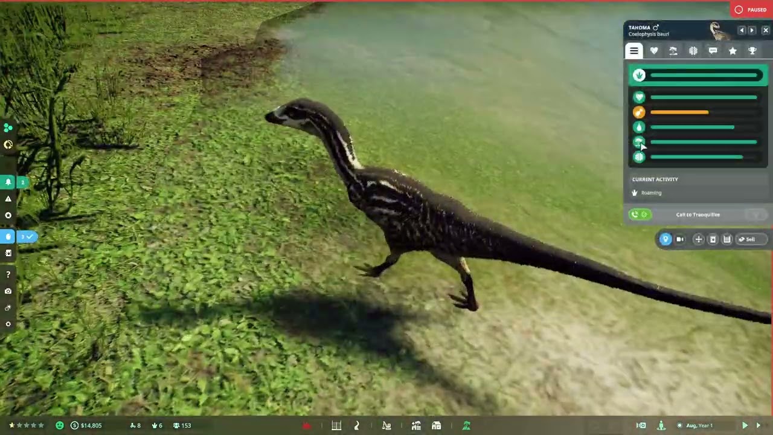
Task: Open the brain behaviour tab
Action: [x=693, y=51]
